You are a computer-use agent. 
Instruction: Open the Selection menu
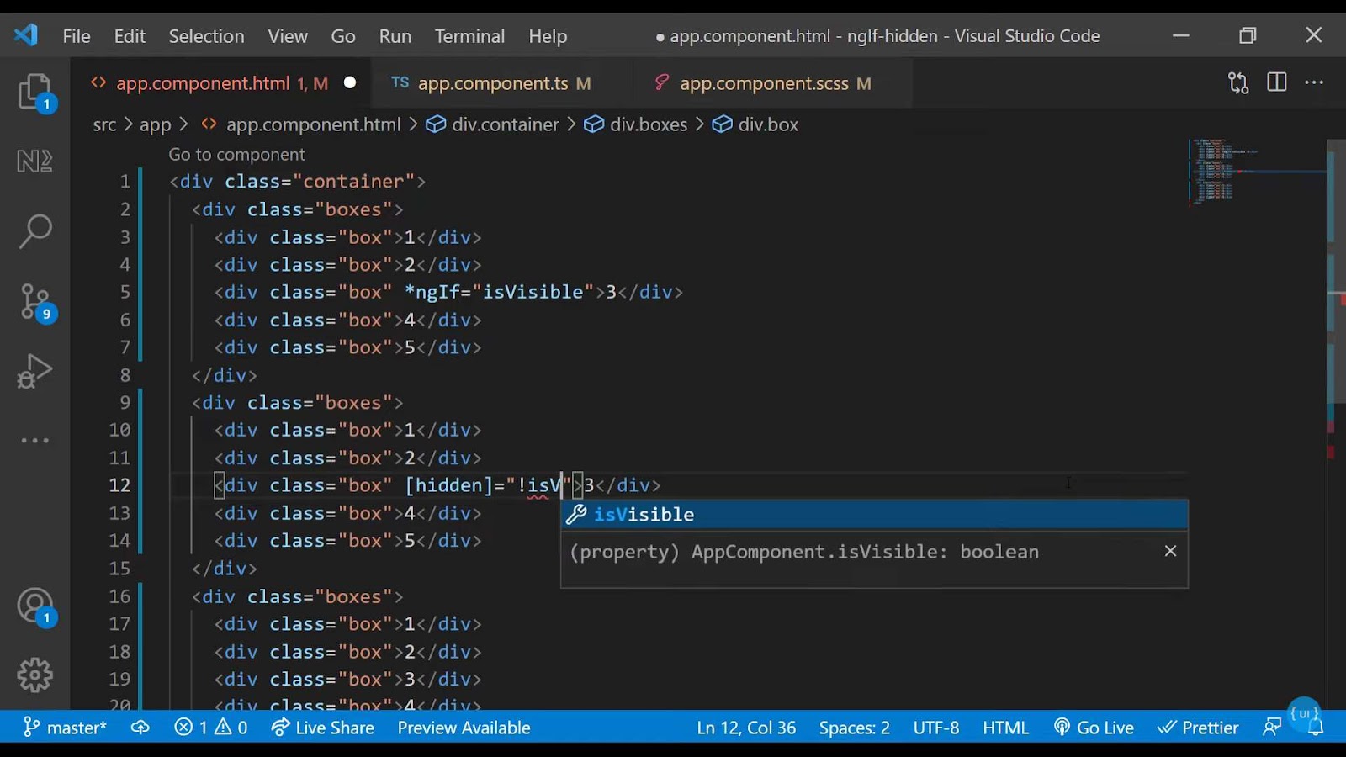(206, 36)
